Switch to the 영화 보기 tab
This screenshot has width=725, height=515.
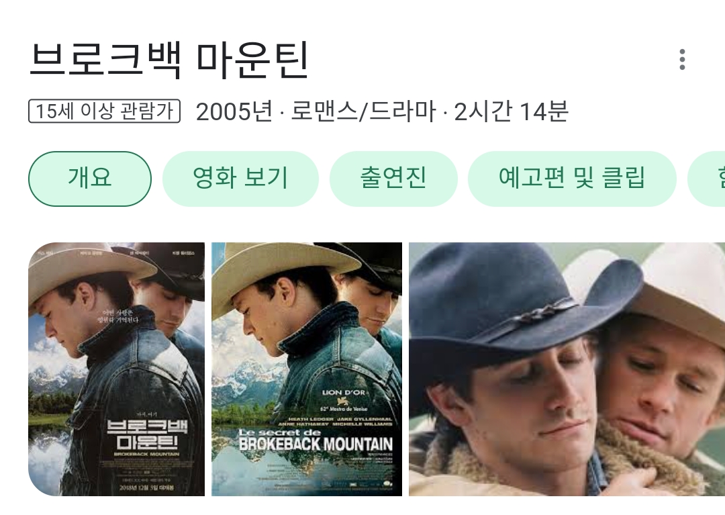(x=240, y=179)
